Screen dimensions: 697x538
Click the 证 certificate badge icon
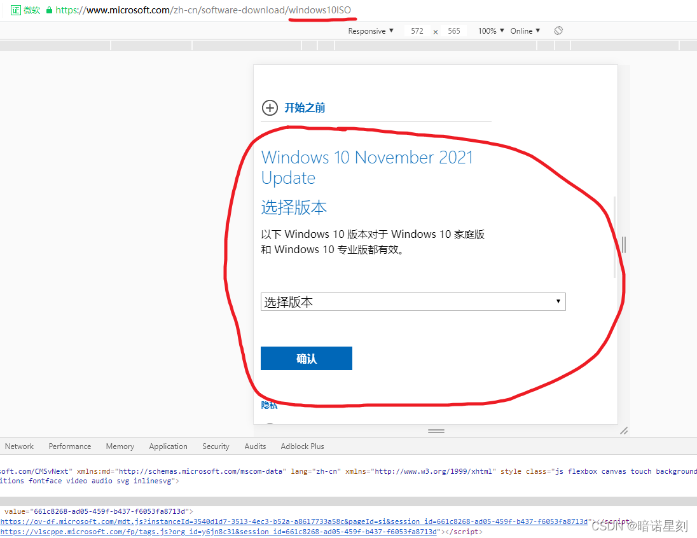15,10
